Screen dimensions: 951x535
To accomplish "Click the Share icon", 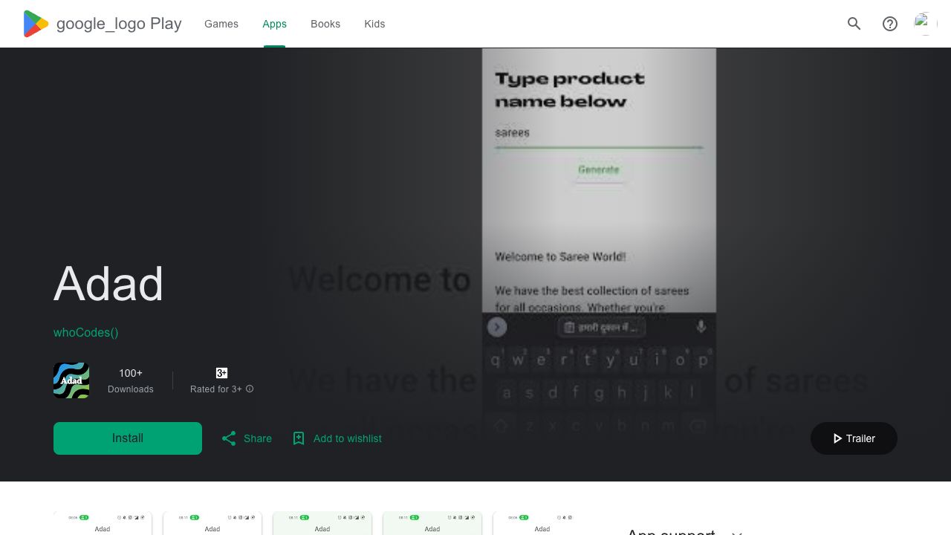I will pos(229,438).
